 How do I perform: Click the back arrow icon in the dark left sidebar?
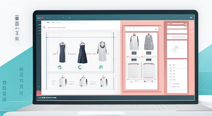pyautogui.click(x=38, y=87)
